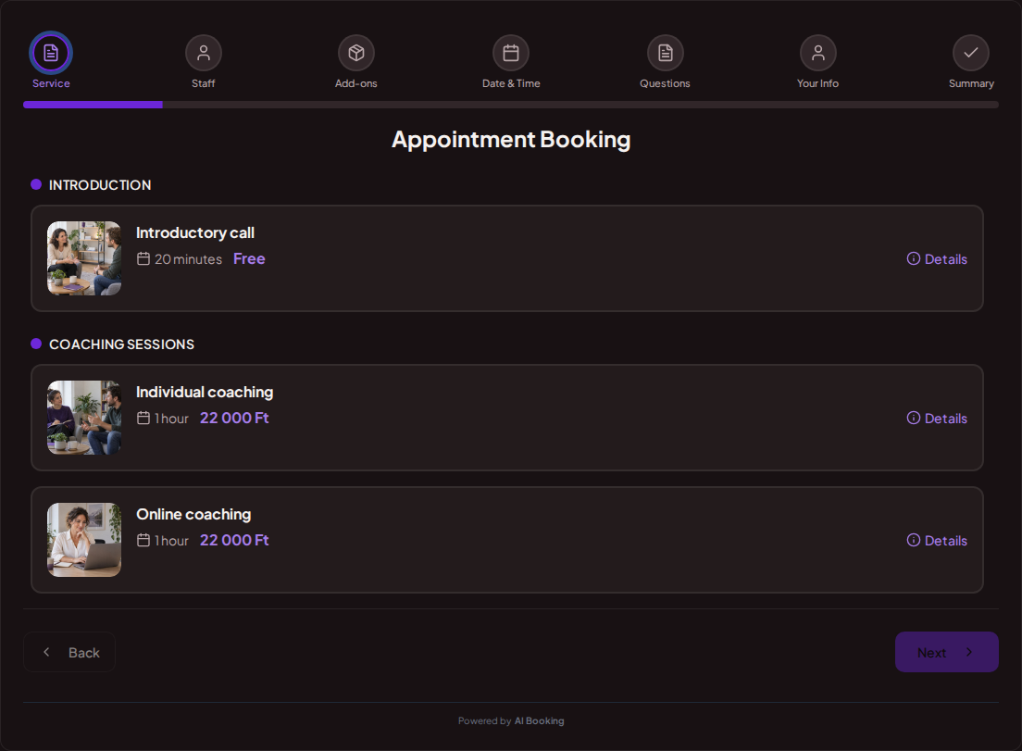Screen dimensions: 1022x751
Task: Click the Individual coaching 22 000 Ft price
Action: coord(234,418)
